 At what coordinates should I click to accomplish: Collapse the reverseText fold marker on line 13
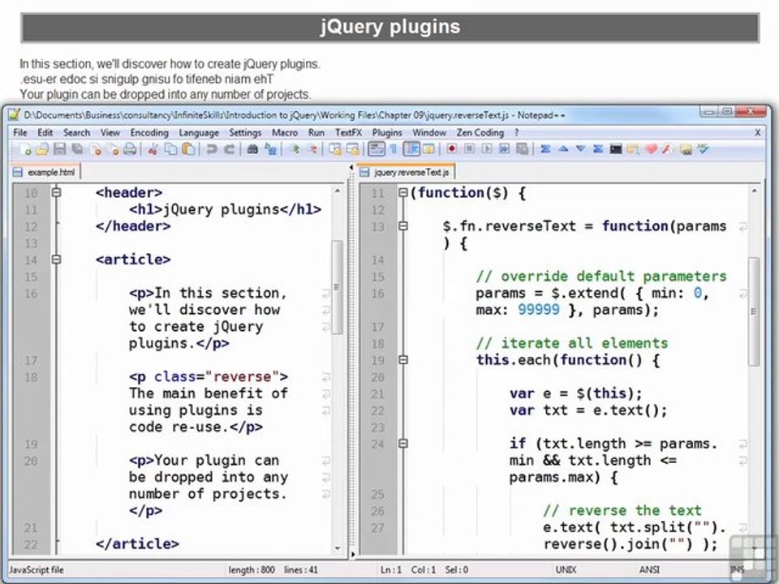[403, 226]
